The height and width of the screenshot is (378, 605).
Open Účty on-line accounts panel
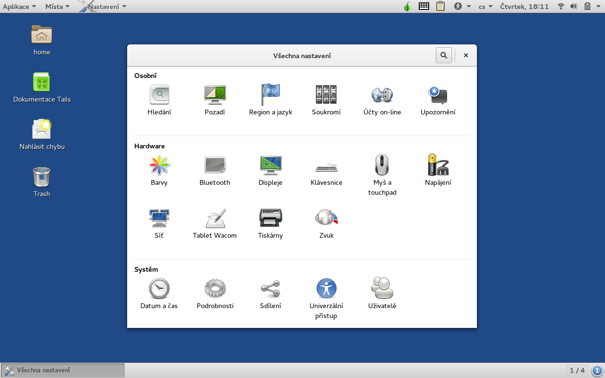click(382, 100)
